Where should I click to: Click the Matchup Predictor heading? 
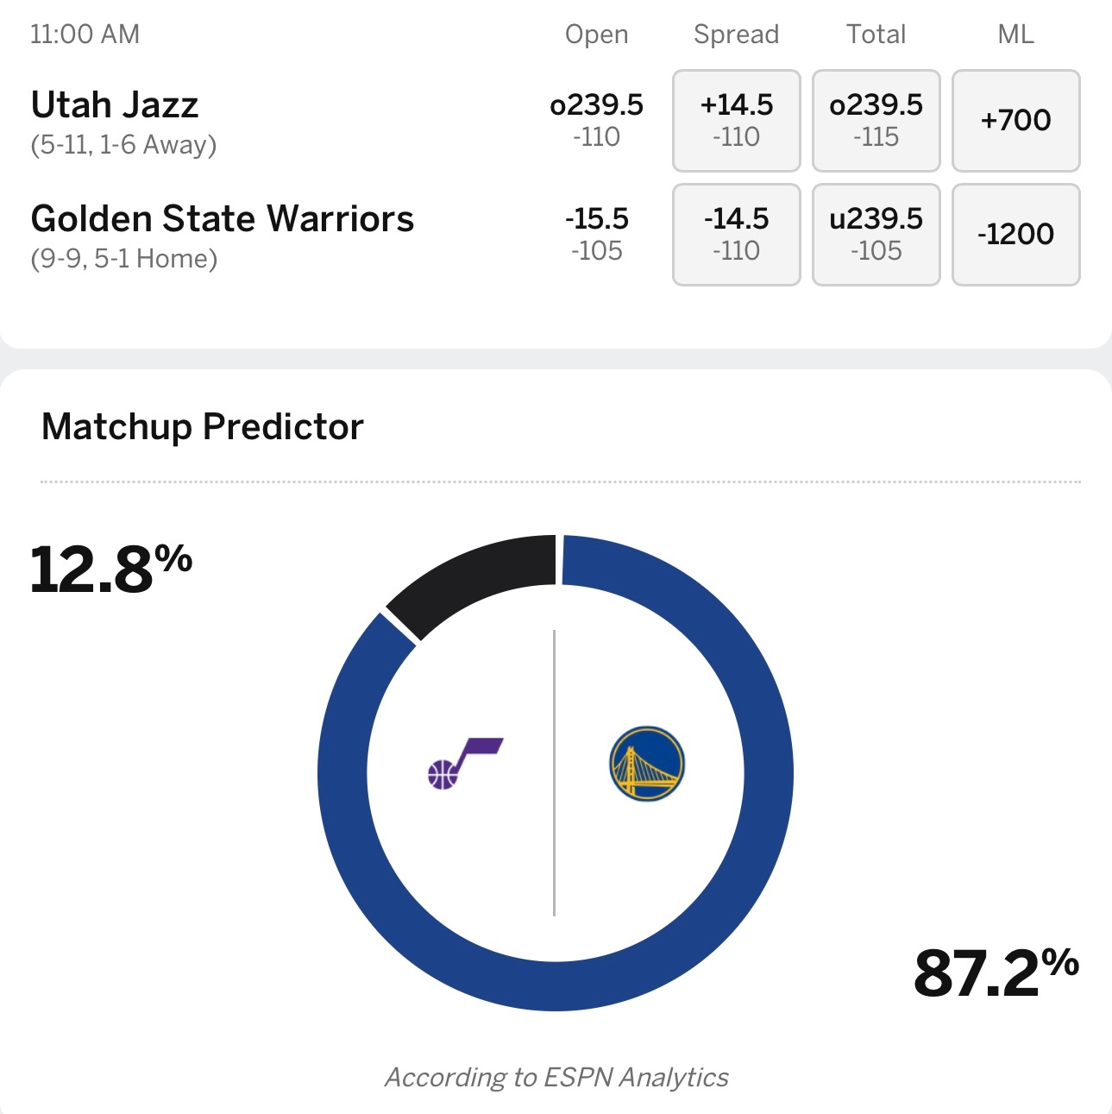203,426
